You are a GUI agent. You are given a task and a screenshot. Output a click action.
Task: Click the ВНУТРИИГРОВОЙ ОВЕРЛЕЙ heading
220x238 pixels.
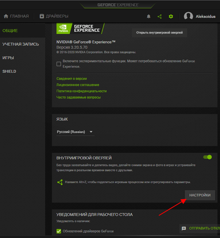(84, 158)
